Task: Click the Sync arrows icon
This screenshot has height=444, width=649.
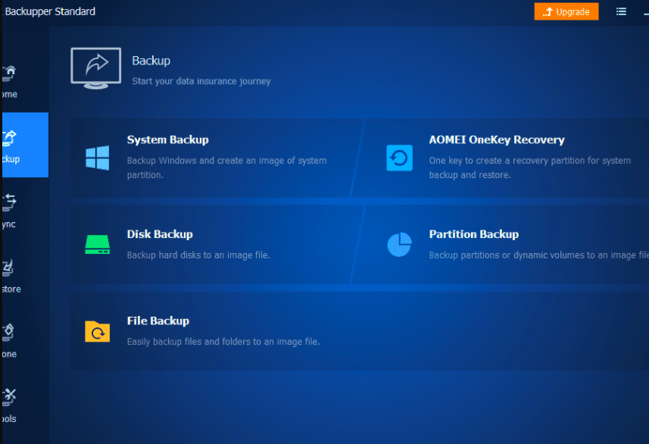Action: click(9, 202)
